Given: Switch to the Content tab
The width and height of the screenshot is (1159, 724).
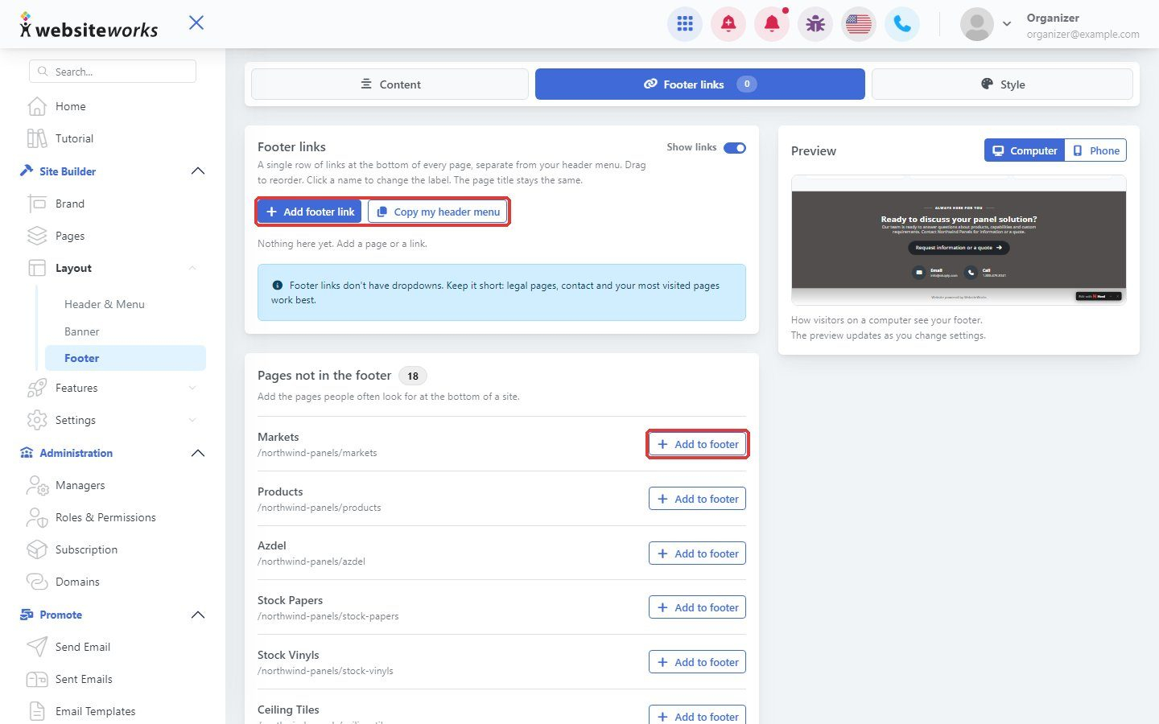Looking at the screenshot, I should click(x=390, y=84).
